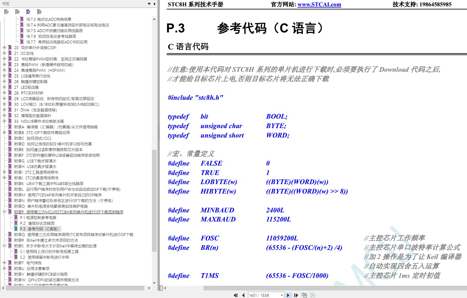Screen dimensions: 467x298
Task: Open bookmark 附录H USB仿真步骤演示
Action: coord(35,166)
